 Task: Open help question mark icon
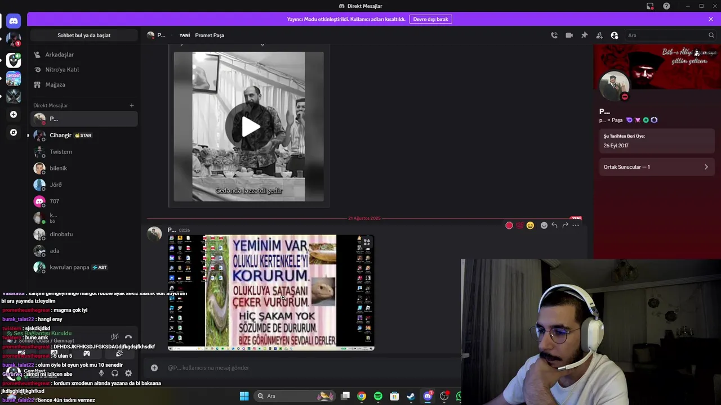[666, 6]
